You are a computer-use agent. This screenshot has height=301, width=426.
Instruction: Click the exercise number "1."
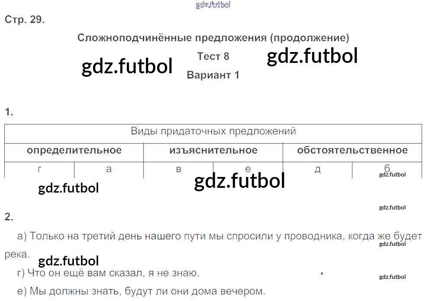click(x=9, y=112)
